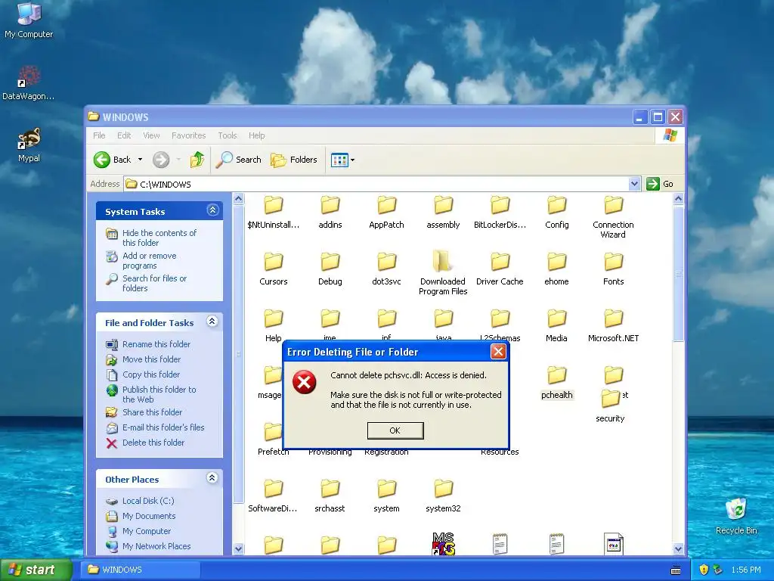Image resolution: width=774 pixels, height=581 pixels.
Task: Collapse the System Tasks panel
Action: [212, 210]
